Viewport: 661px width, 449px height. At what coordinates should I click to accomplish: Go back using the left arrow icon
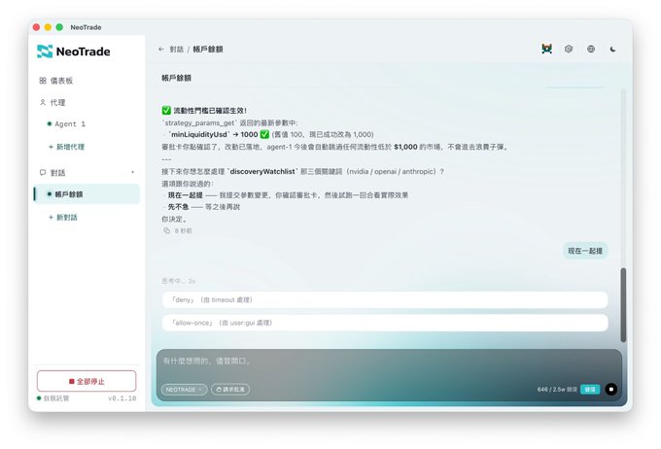pos(161,50)
